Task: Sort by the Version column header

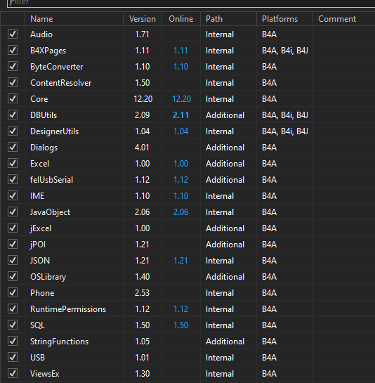Action: [143, 19]
